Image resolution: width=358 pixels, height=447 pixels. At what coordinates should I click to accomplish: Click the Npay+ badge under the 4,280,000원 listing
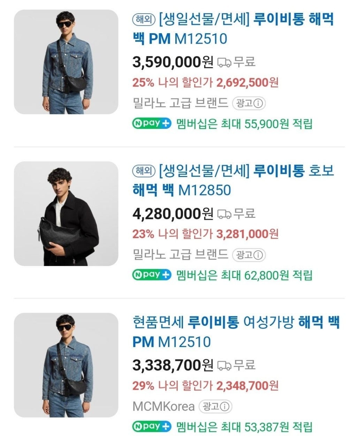(x=152, y=275)
